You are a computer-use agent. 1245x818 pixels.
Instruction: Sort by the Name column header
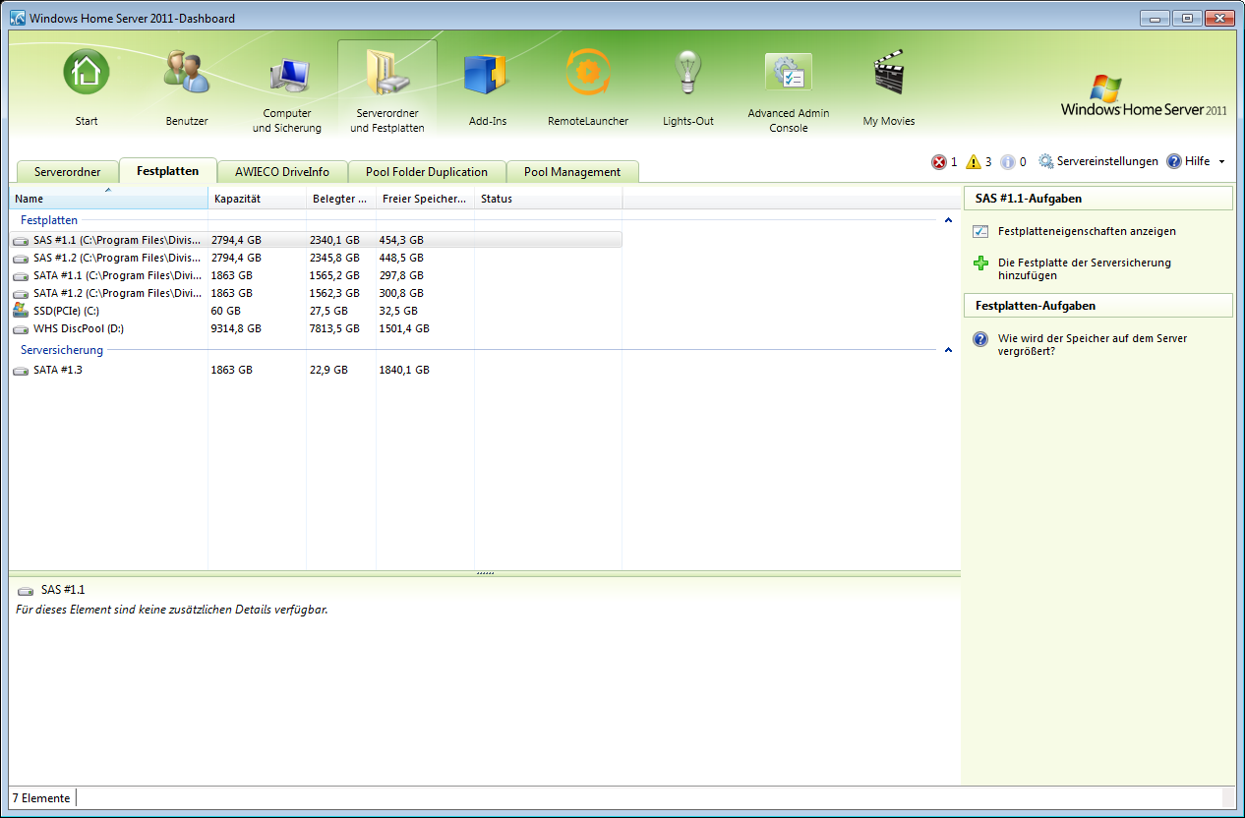tap(108, 199)
